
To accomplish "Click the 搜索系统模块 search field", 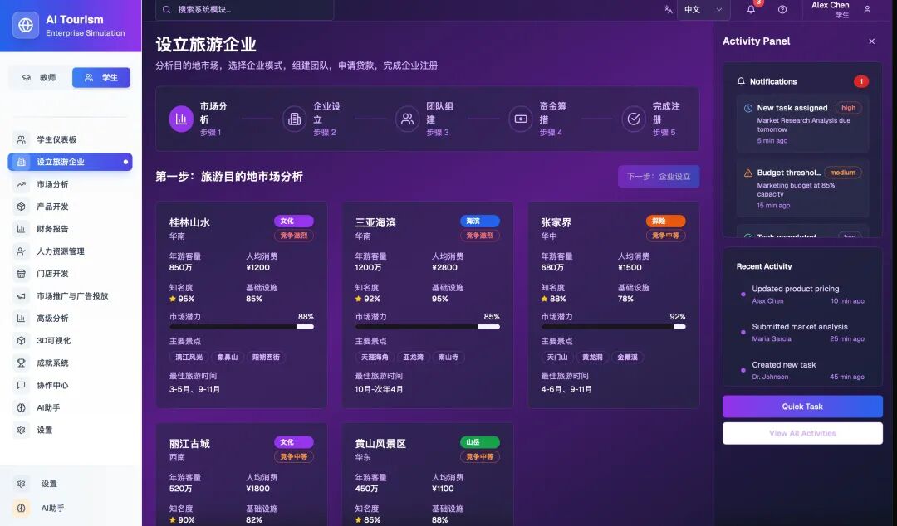I will pos(245,10).
